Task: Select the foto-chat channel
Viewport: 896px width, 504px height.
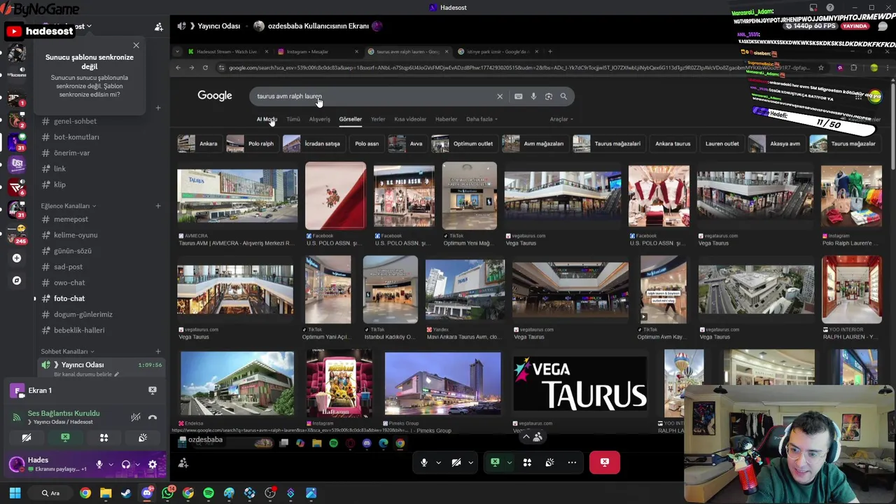Action: (69, 298)
